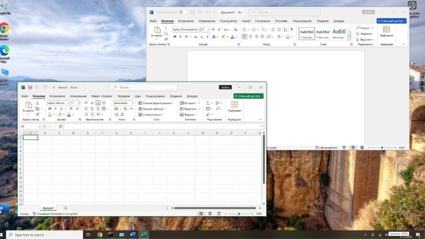Toggle underline П in Excel font group
This screenshot has height=239, width=425.
pyautogui.click(x=62, y=108)
